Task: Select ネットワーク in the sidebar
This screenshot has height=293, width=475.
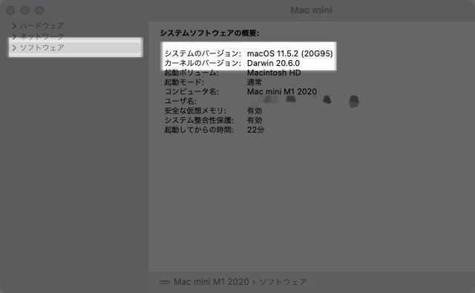Action: (x=42, y=36)
